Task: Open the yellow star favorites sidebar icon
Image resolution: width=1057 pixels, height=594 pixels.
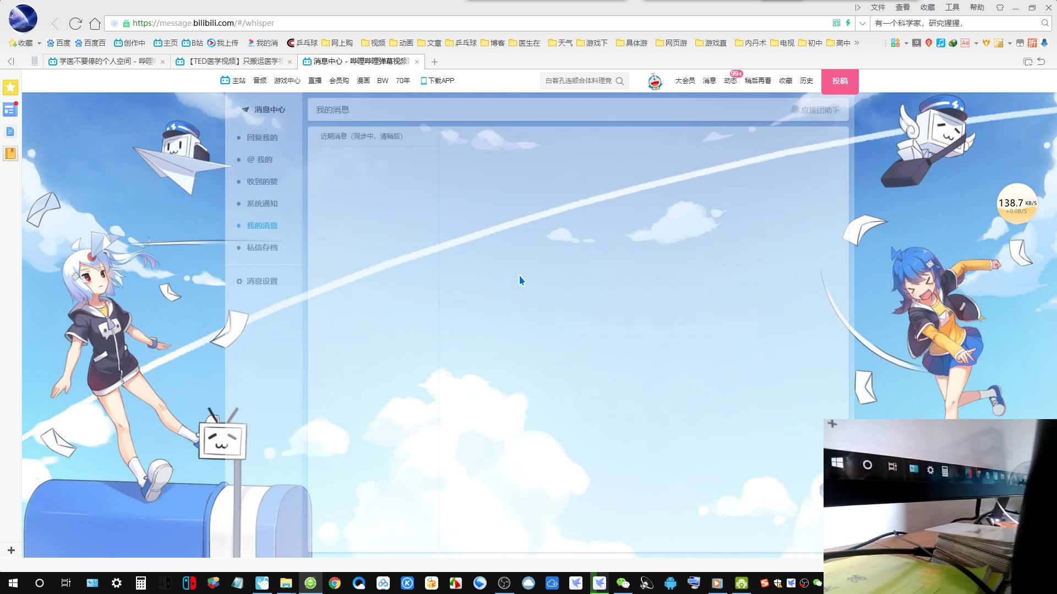Action: click(10, 87)
